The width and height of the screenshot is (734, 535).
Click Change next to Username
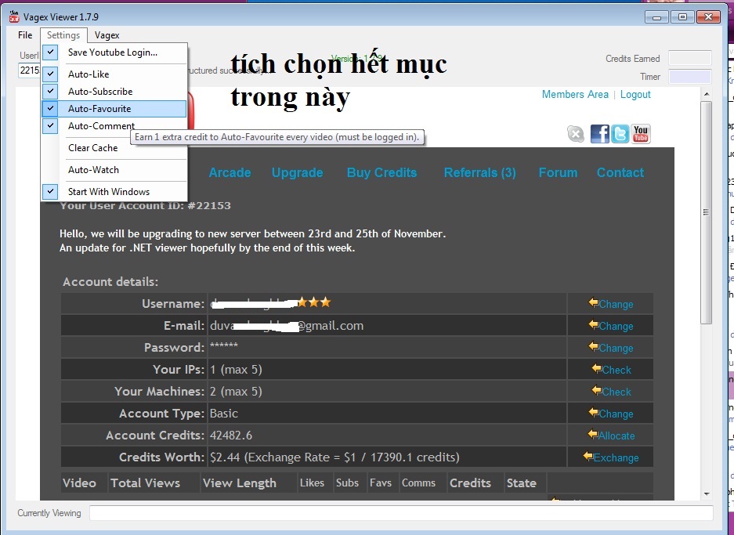616,304
